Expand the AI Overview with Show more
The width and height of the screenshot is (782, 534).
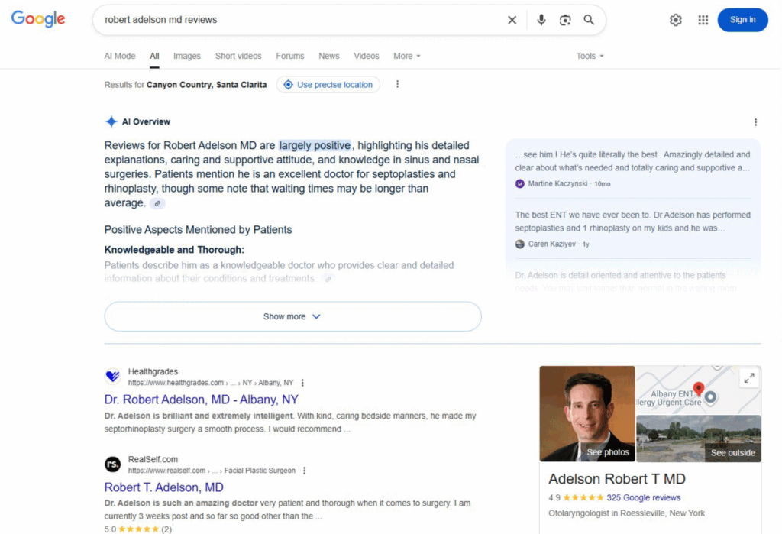pyautogui.click(x=292, y=316)
